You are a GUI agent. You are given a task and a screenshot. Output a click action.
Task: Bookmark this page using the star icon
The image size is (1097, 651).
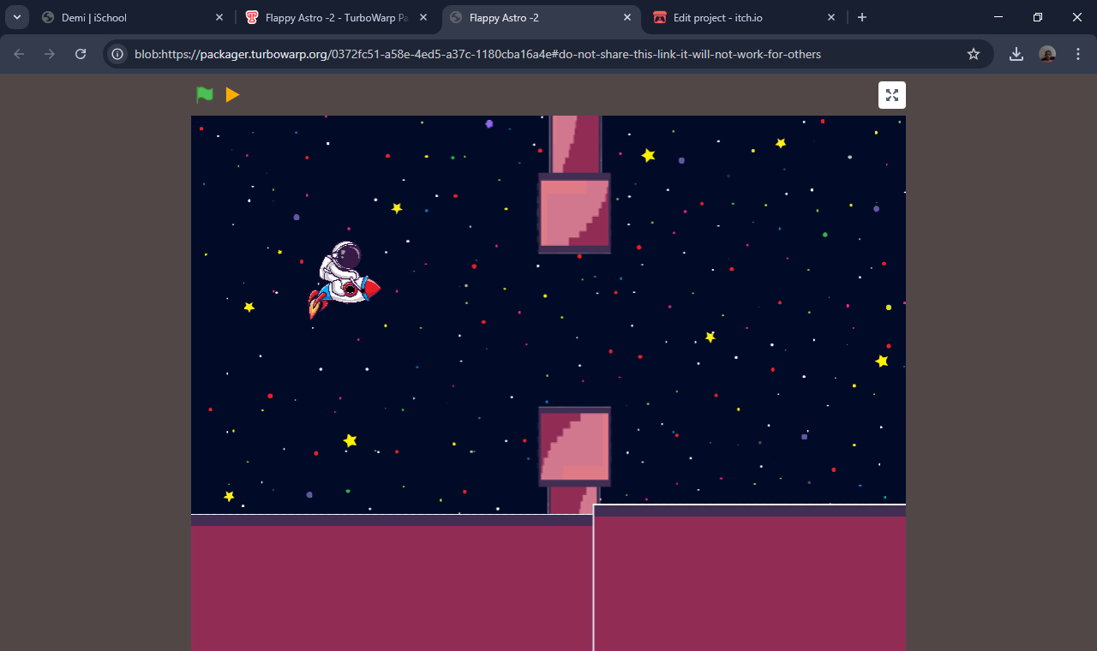pyautogui.click(x=973, y=53)
